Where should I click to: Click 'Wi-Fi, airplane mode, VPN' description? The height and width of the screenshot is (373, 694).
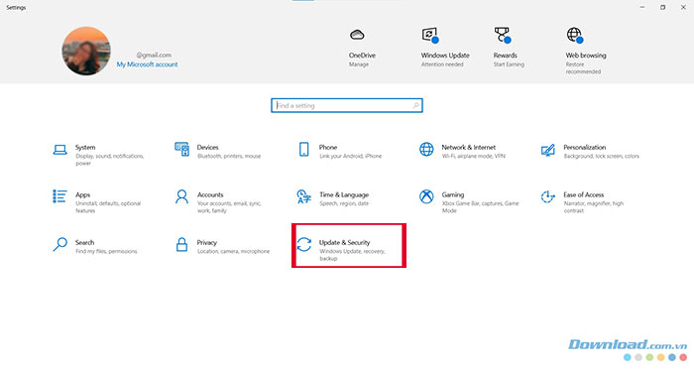473,157
